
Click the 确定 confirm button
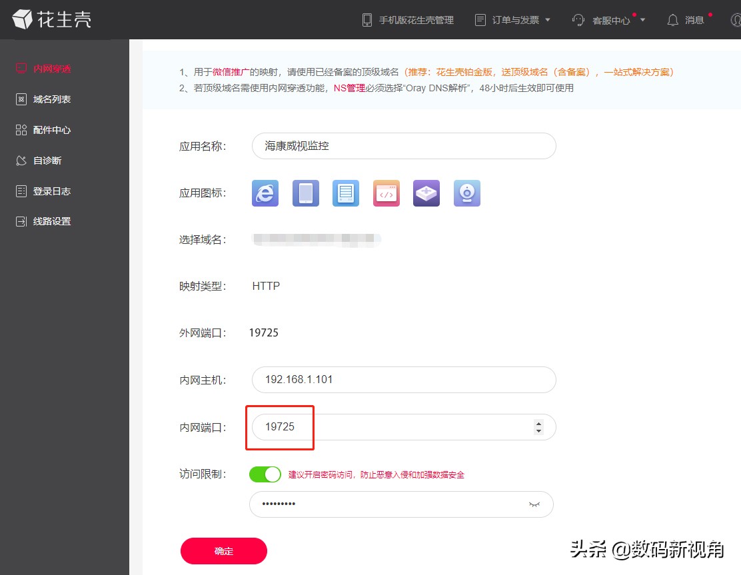click(x=223, y=551)
